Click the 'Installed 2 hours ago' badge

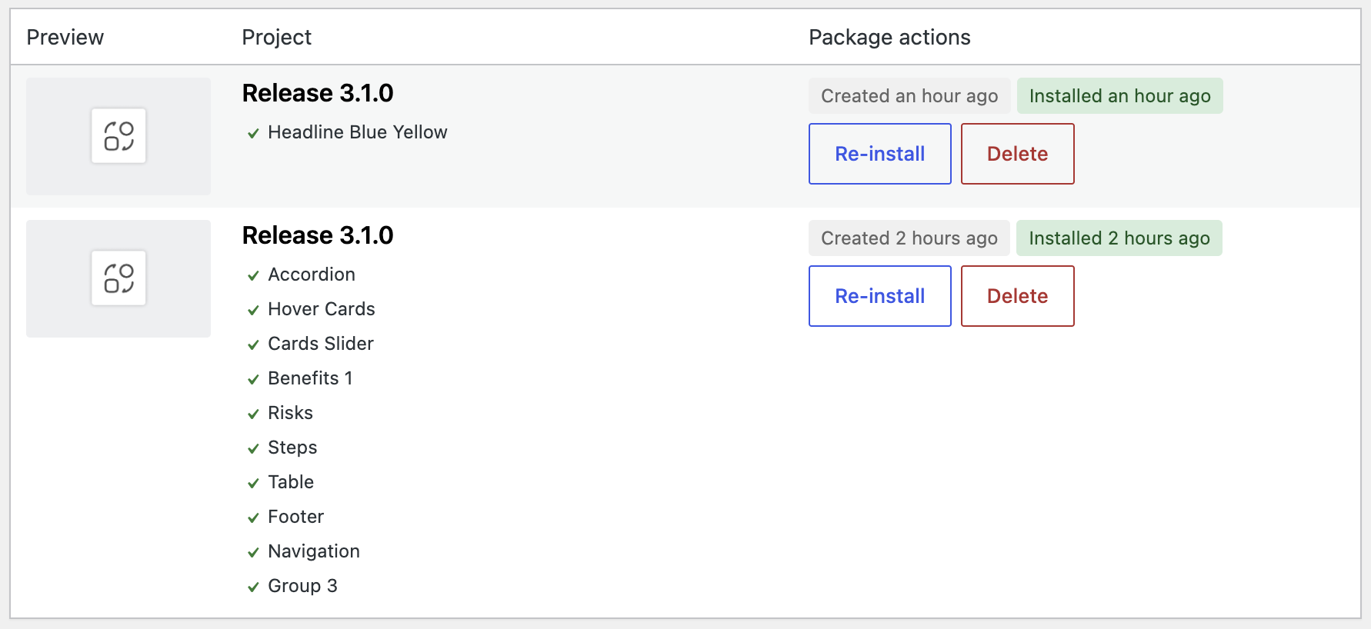(1119, 238)
